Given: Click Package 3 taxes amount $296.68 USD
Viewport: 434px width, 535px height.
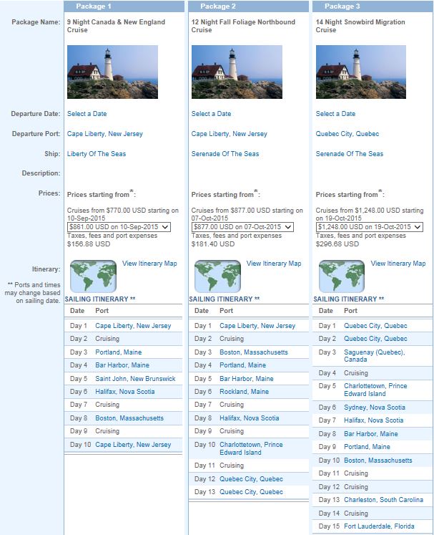Looking at the screenshot, I should [x=337, y=244].
